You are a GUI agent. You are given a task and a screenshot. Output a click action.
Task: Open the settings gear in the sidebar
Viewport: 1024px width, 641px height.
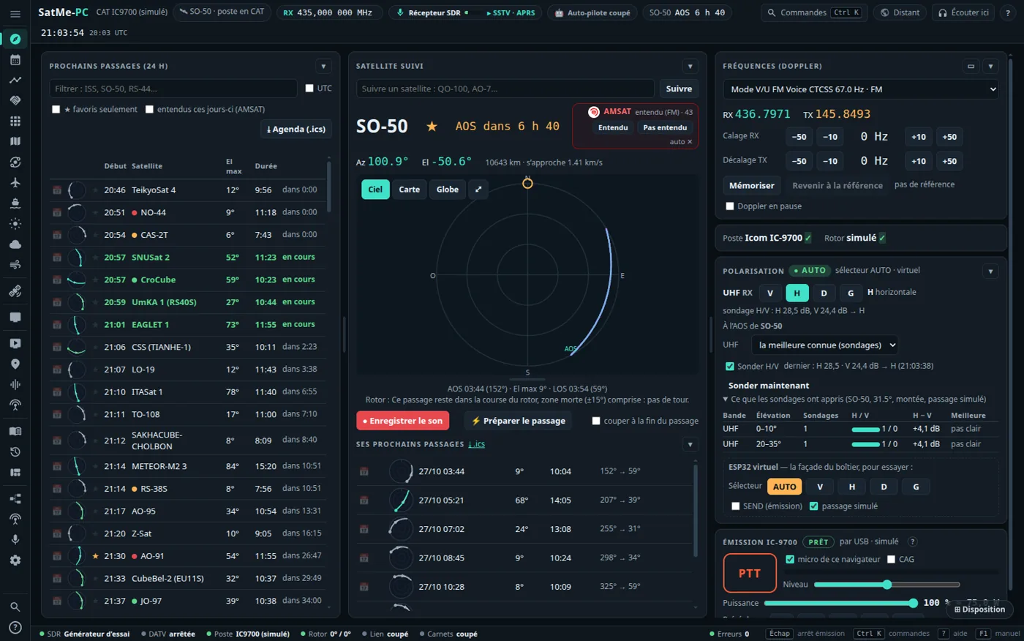click(x=15, y=560)
